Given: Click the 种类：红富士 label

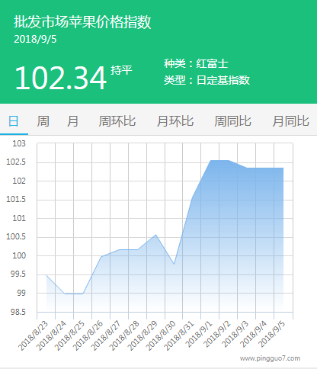Looking at the screenshot, I should tap(196, 63).
